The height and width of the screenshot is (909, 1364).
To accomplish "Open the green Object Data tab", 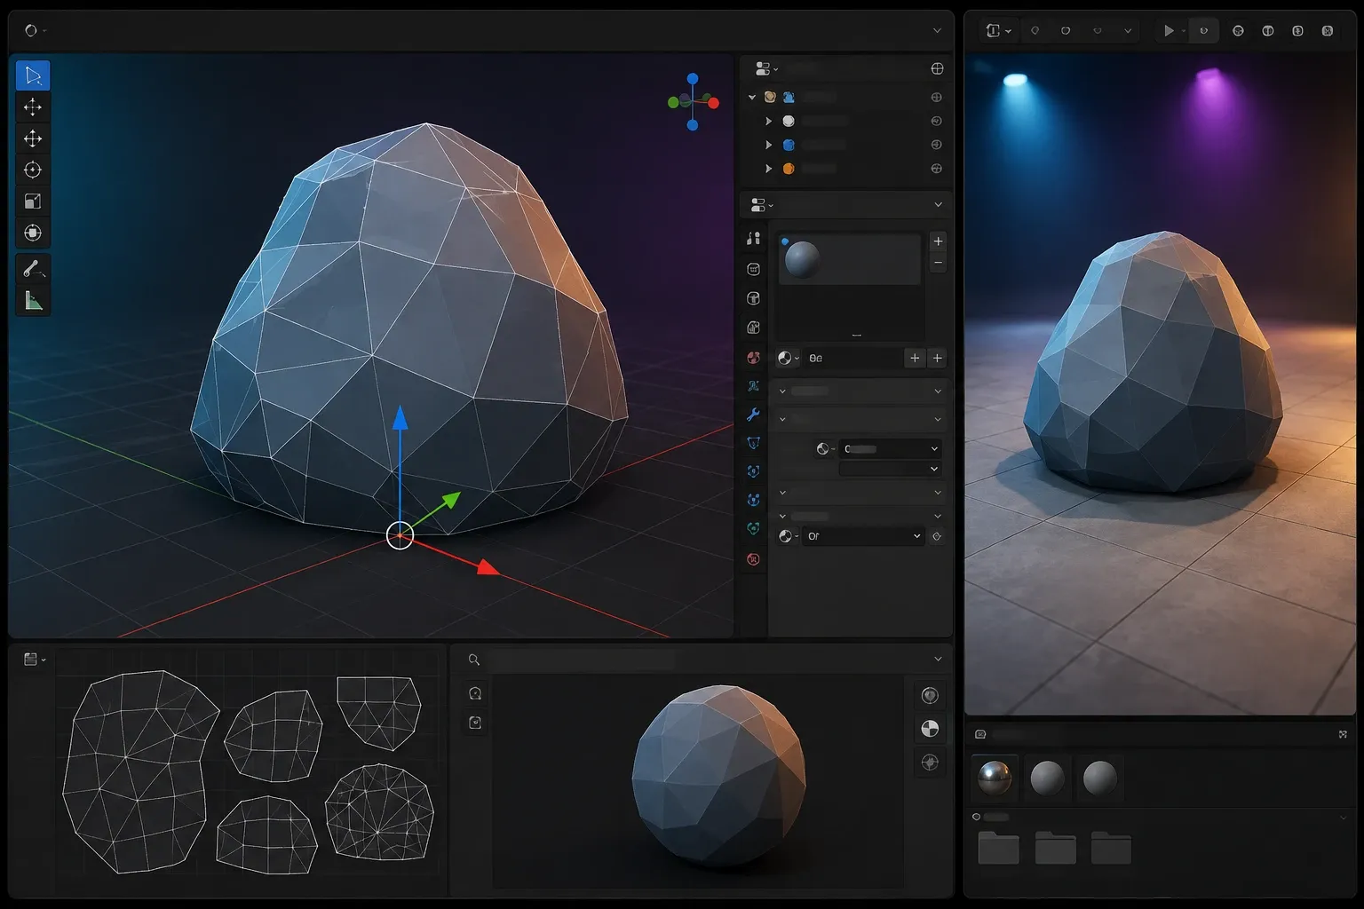I will 753,528.
